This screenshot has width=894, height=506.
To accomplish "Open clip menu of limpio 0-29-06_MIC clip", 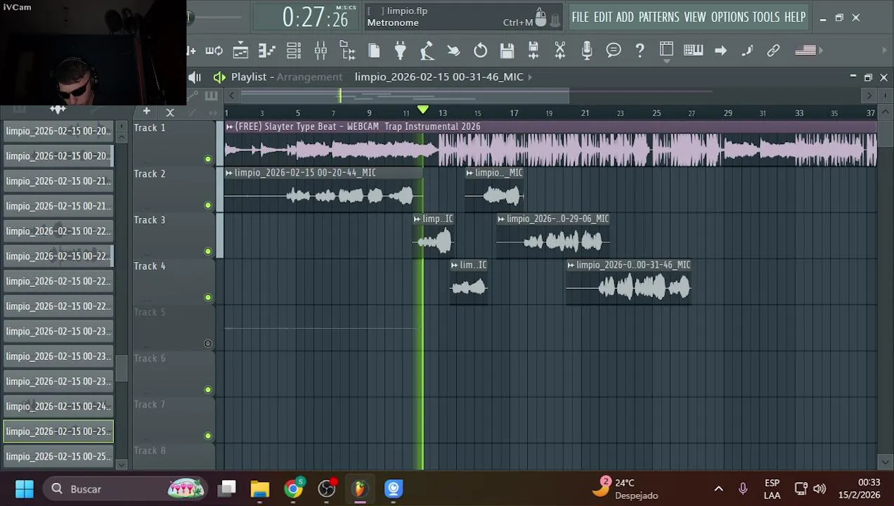I will pos(501,219).
